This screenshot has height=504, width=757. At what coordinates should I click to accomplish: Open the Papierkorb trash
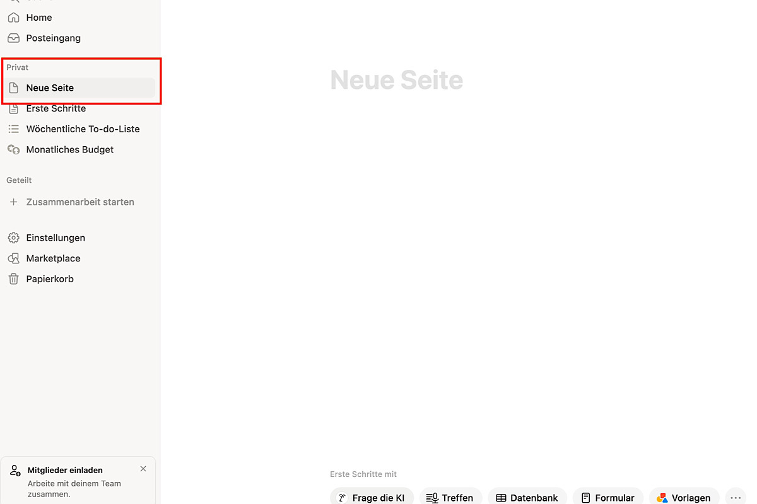[79, 279]
